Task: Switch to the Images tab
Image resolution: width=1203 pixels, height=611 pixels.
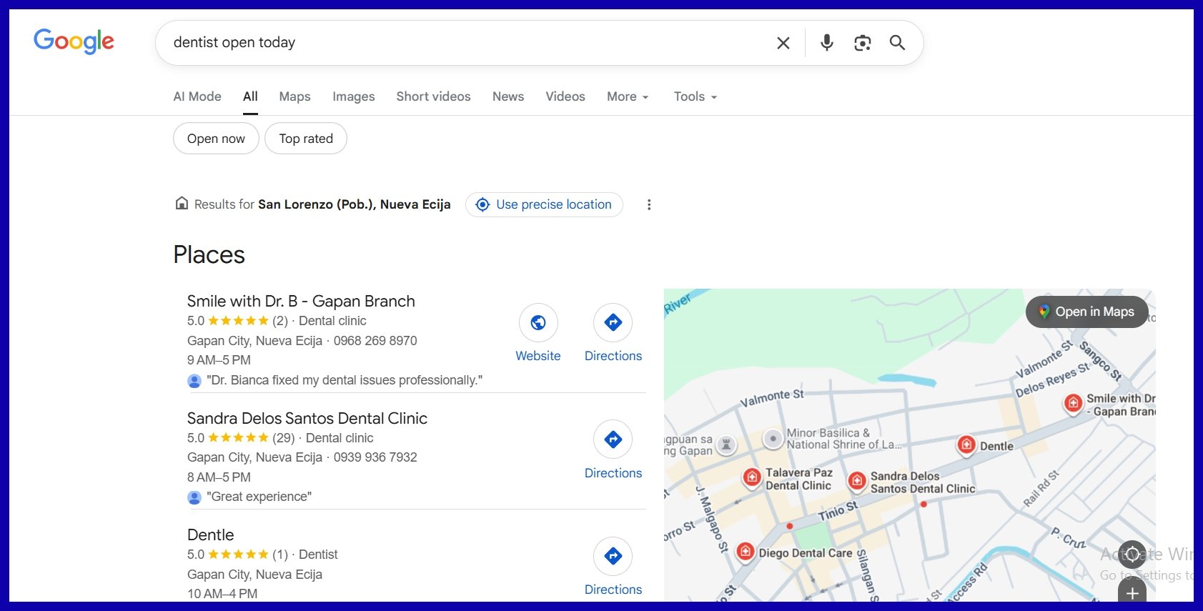Action: point(353,96)
